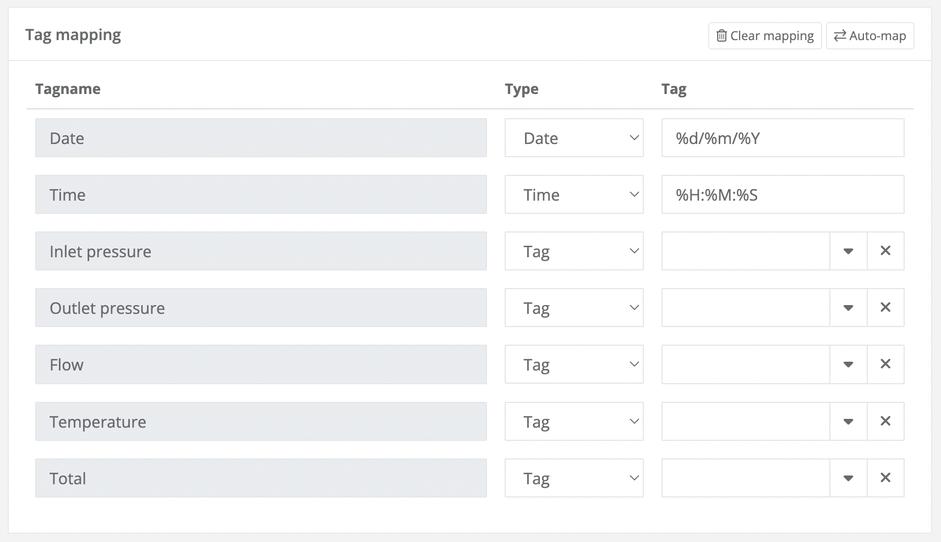Open the Type dropdown for Date row
Image resolution: width=941 pixels, height=542 pixels.
[x=574, y=138]
